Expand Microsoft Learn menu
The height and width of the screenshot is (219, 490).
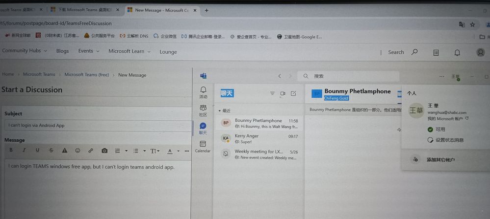[129, 51]
